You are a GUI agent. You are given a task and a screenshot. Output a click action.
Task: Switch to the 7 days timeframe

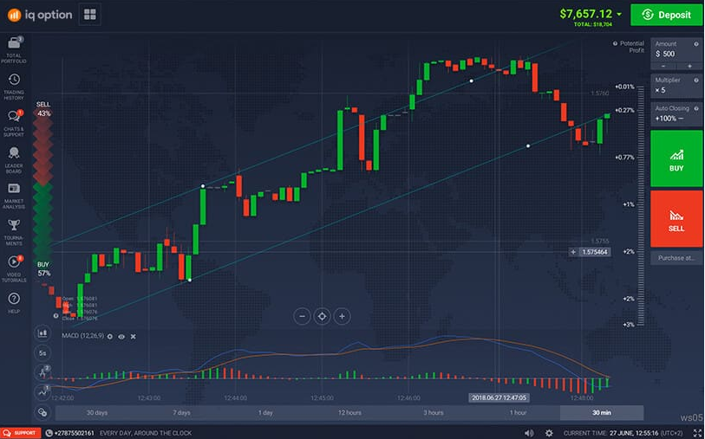tap(181, 413)
